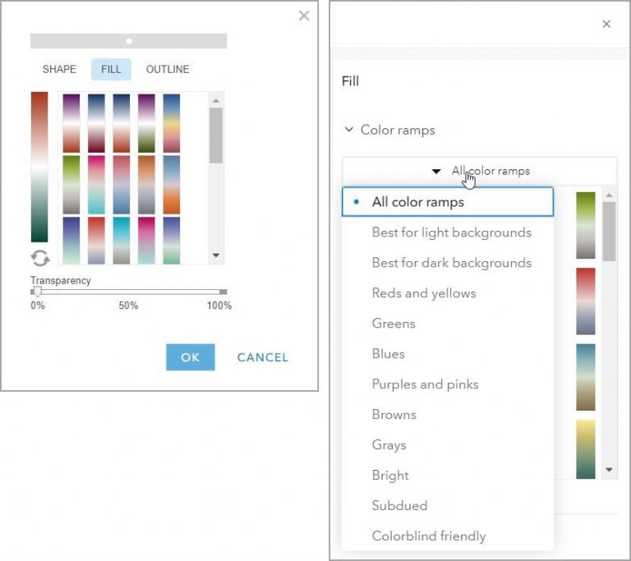The width and height of the screenshot is (631, 561).
Task: Click the CANCEL button
Action: point(263,357)
